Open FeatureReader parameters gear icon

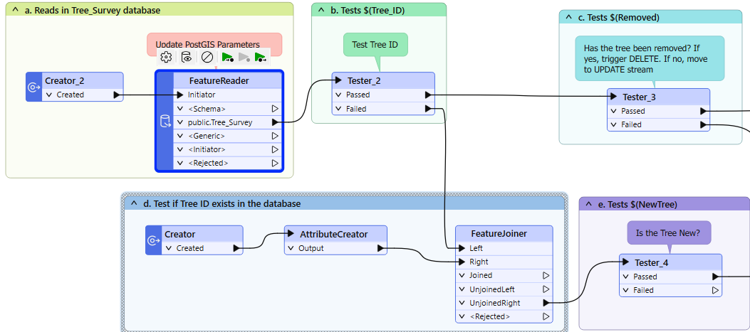click(x=166, y=57)
